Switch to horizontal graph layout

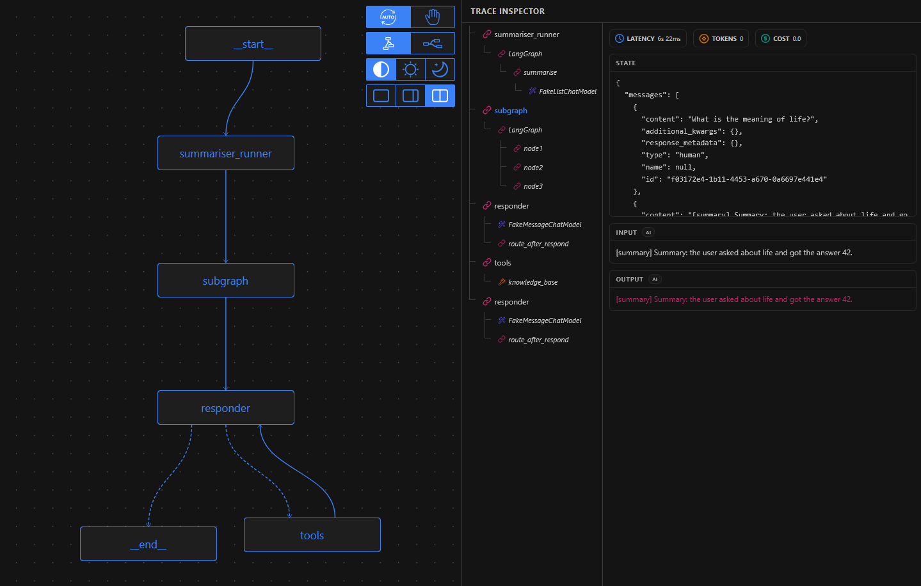[432, 43]
